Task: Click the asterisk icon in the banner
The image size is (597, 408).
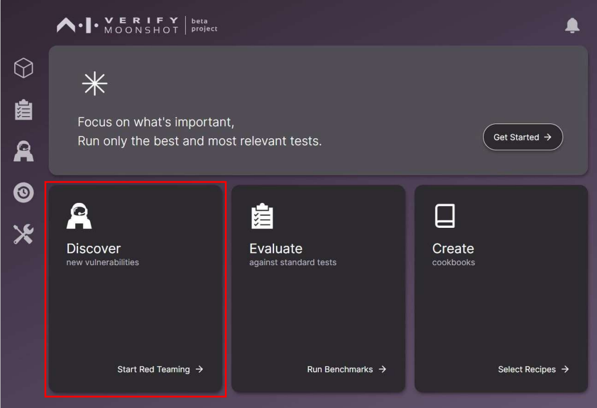Action: (95, 83)
